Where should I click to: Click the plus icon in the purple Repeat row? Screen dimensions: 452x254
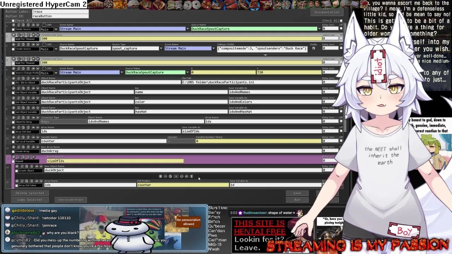pyautogui.click(x=13, y=157)
